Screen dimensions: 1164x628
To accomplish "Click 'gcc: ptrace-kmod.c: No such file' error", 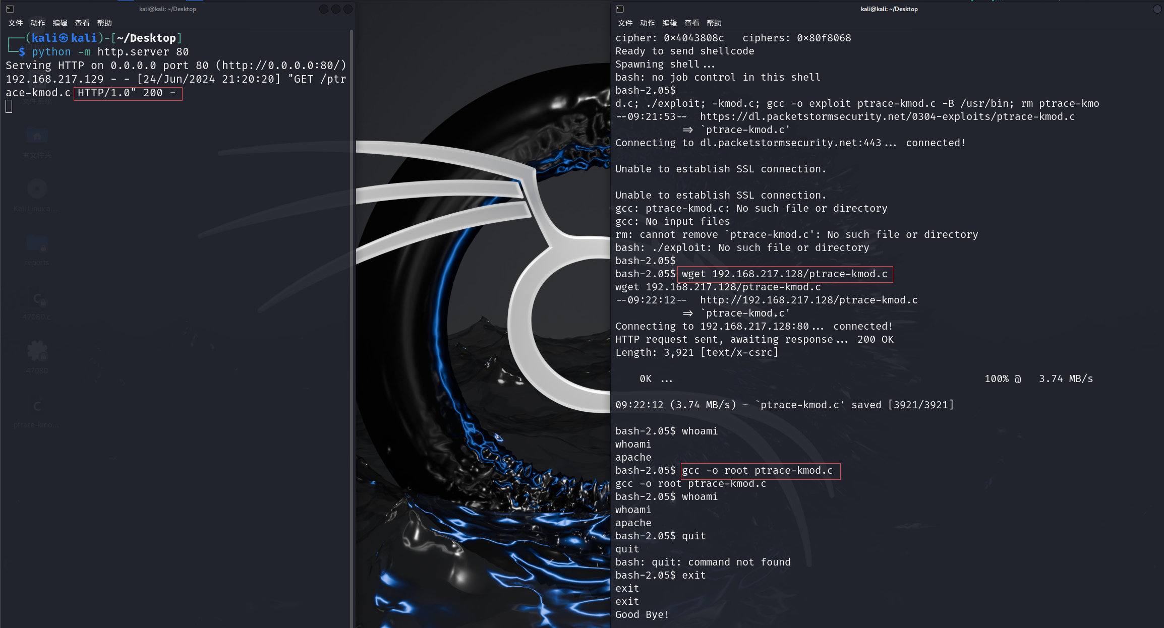I will click(751, 208).
